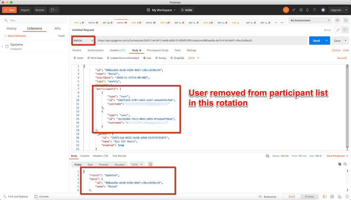Open the notifications bell
The height and width of the screenshot is (200, 351).
pyautogui.click(x=307, y=10)
